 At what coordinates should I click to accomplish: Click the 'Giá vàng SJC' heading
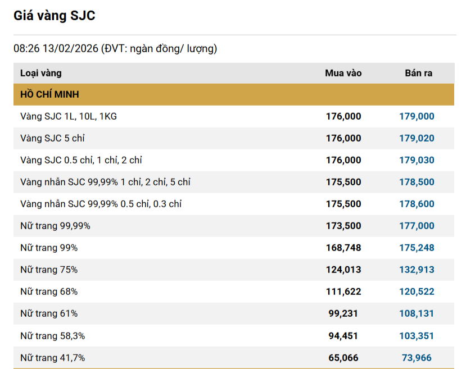pos(55,16)
